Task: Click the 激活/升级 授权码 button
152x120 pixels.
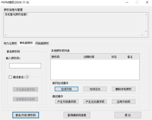Action: coord(26,115)
